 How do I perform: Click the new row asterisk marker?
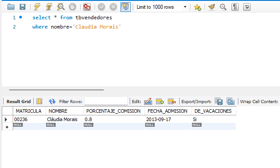click(x=7, y=127)
